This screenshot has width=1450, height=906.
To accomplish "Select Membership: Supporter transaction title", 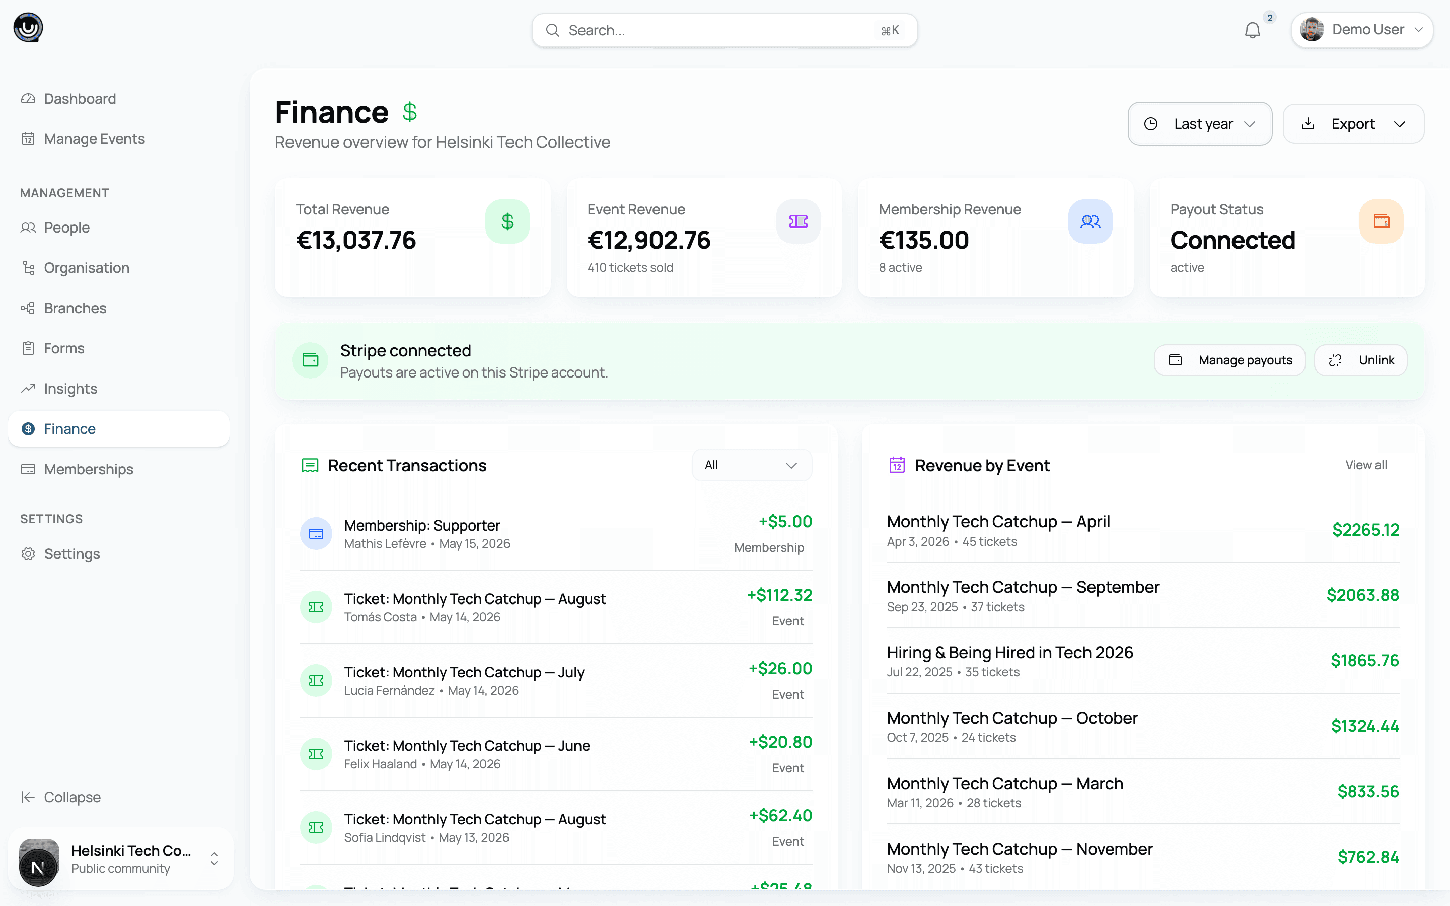I will pos(422,525).
